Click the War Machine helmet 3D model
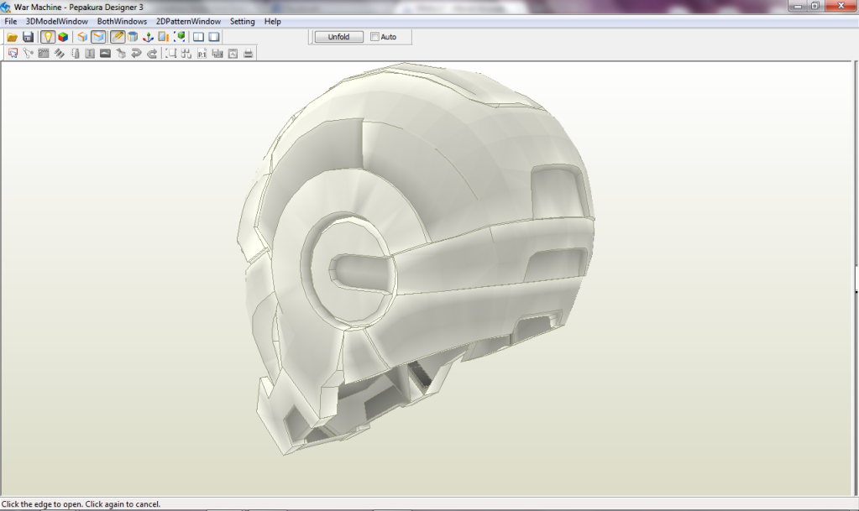This screenshot has height=511, width=859. (x=416, y=258)
